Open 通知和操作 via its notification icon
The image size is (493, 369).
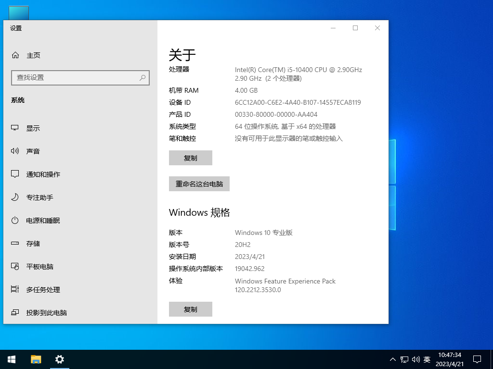pyautogui.click(x=15, y=174)
